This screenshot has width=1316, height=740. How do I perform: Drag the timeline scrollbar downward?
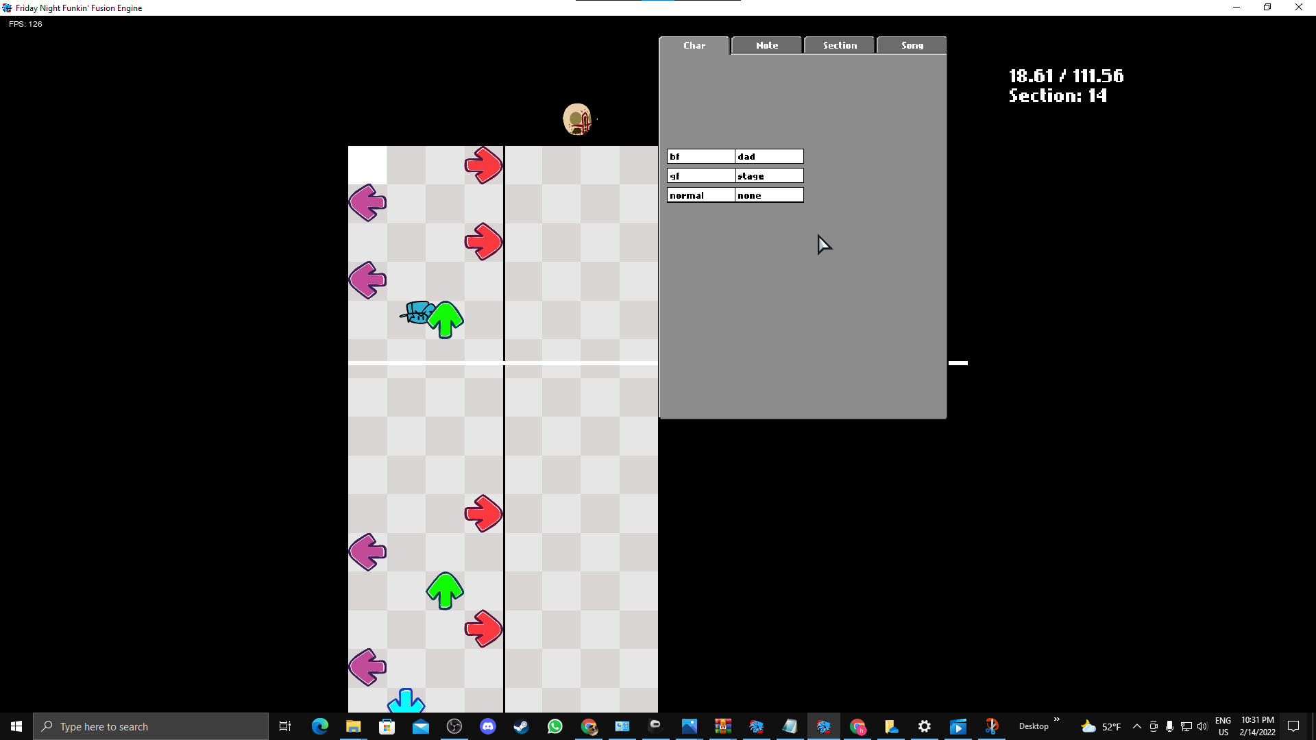point(957,363)
